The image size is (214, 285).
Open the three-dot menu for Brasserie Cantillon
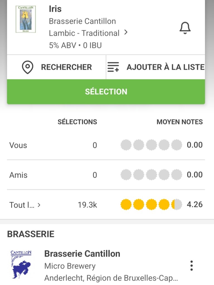point(191,266)
